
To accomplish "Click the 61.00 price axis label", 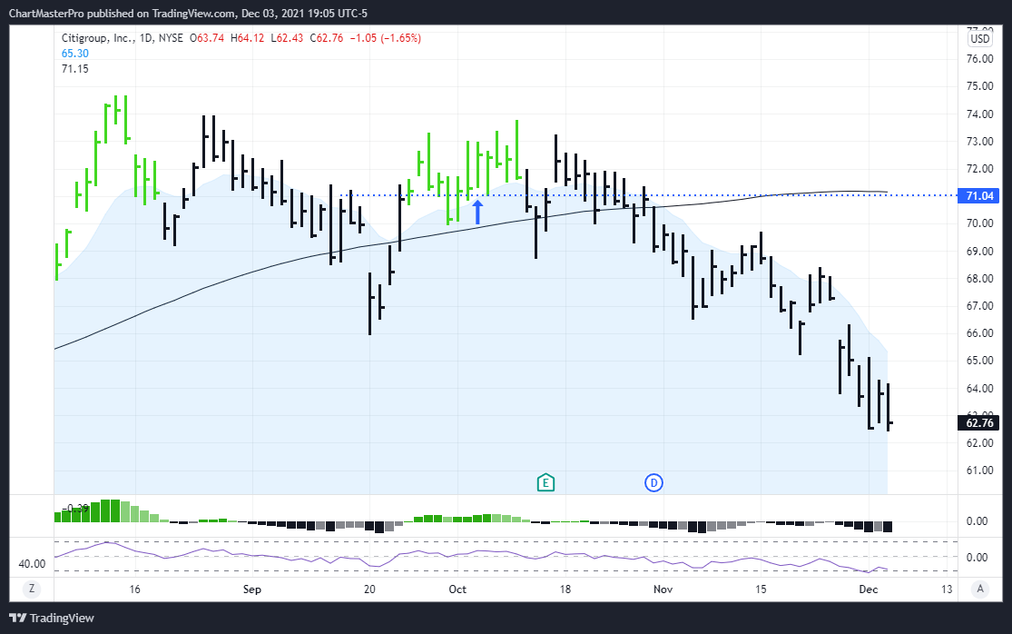I will [x=979, y=470].
